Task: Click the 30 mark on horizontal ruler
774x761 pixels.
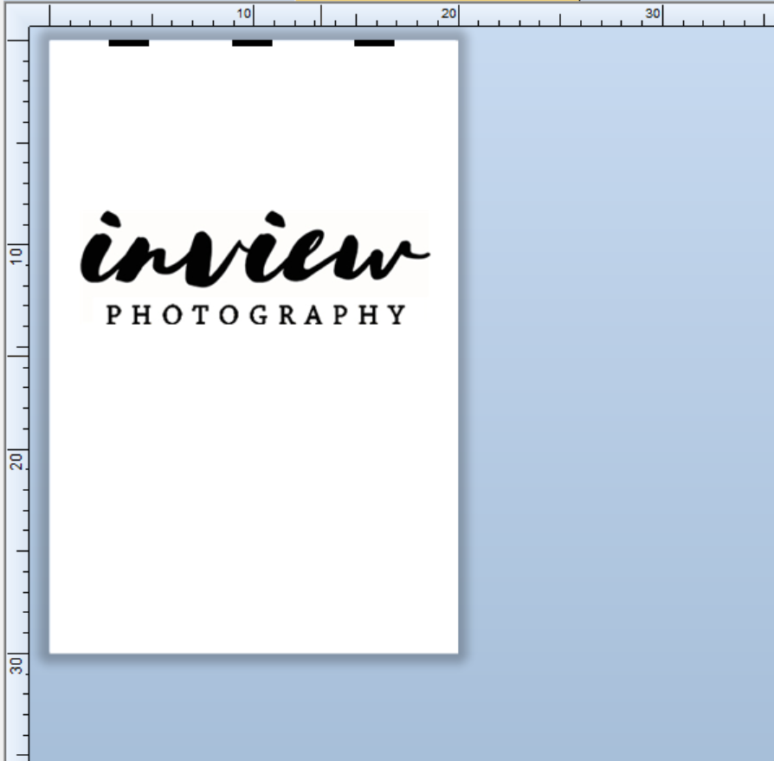Action: (653, 13)
